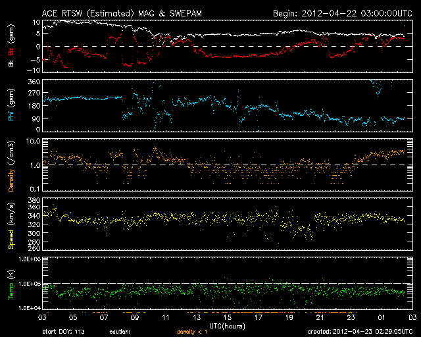
Task: Click the yellow Speed axis label
Action: tap(11, 240)
